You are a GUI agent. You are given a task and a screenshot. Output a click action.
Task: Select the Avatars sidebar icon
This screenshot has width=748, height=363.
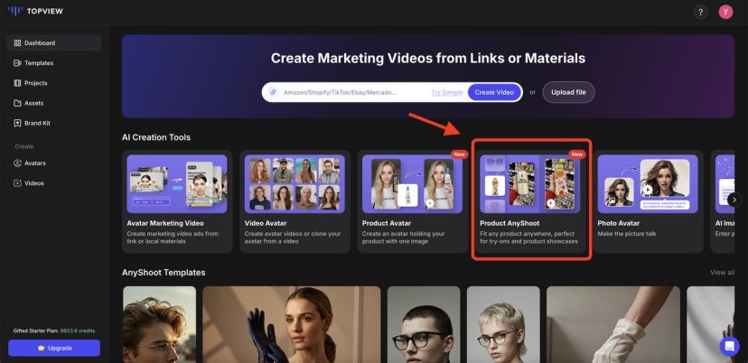click(x=17, y=163)
